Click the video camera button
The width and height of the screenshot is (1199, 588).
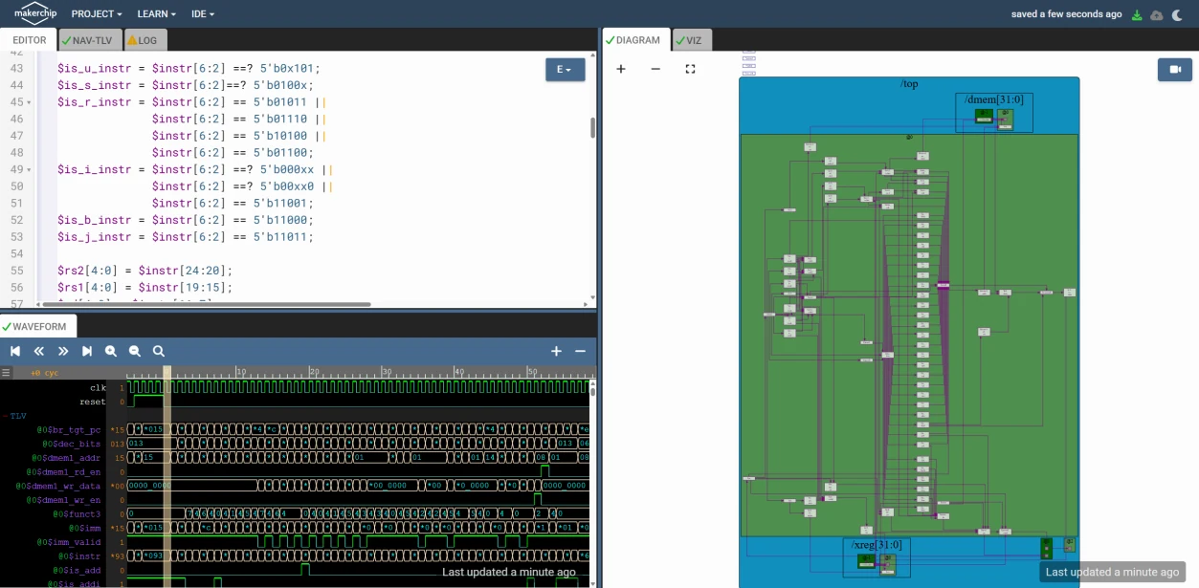[x=1174, y=70]
